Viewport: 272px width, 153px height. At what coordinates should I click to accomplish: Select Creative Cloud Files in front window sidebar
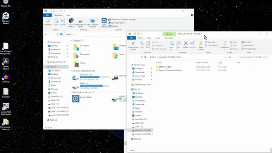tap(140, 85)
